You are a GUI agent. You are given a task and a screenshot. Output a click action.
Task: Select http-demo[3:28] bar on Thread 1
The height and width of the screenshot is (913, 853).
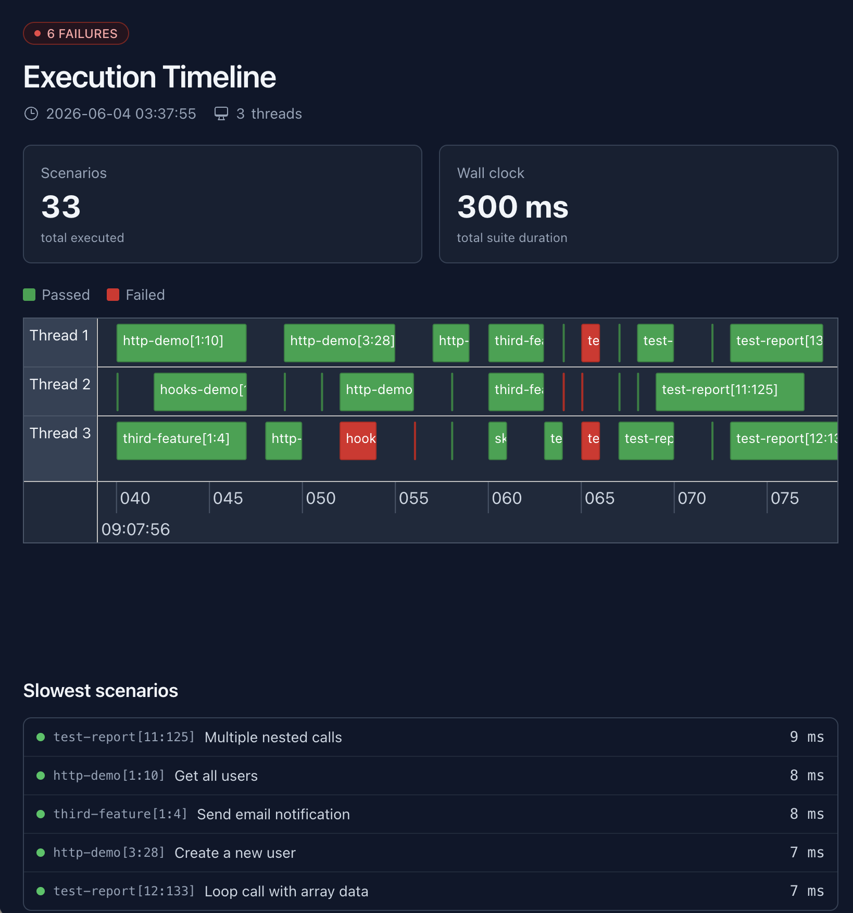tap(340, 343)
